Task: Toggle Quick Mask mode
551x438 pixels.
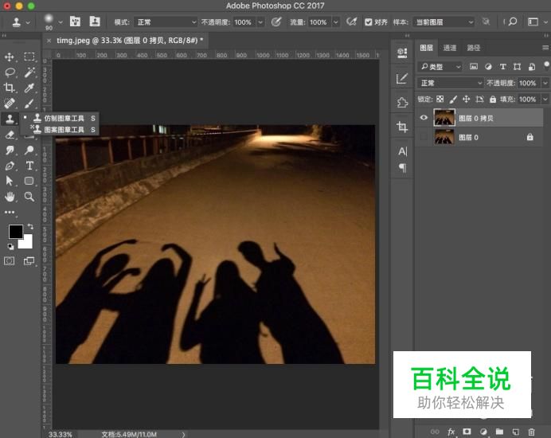Action: pos(10,261)
